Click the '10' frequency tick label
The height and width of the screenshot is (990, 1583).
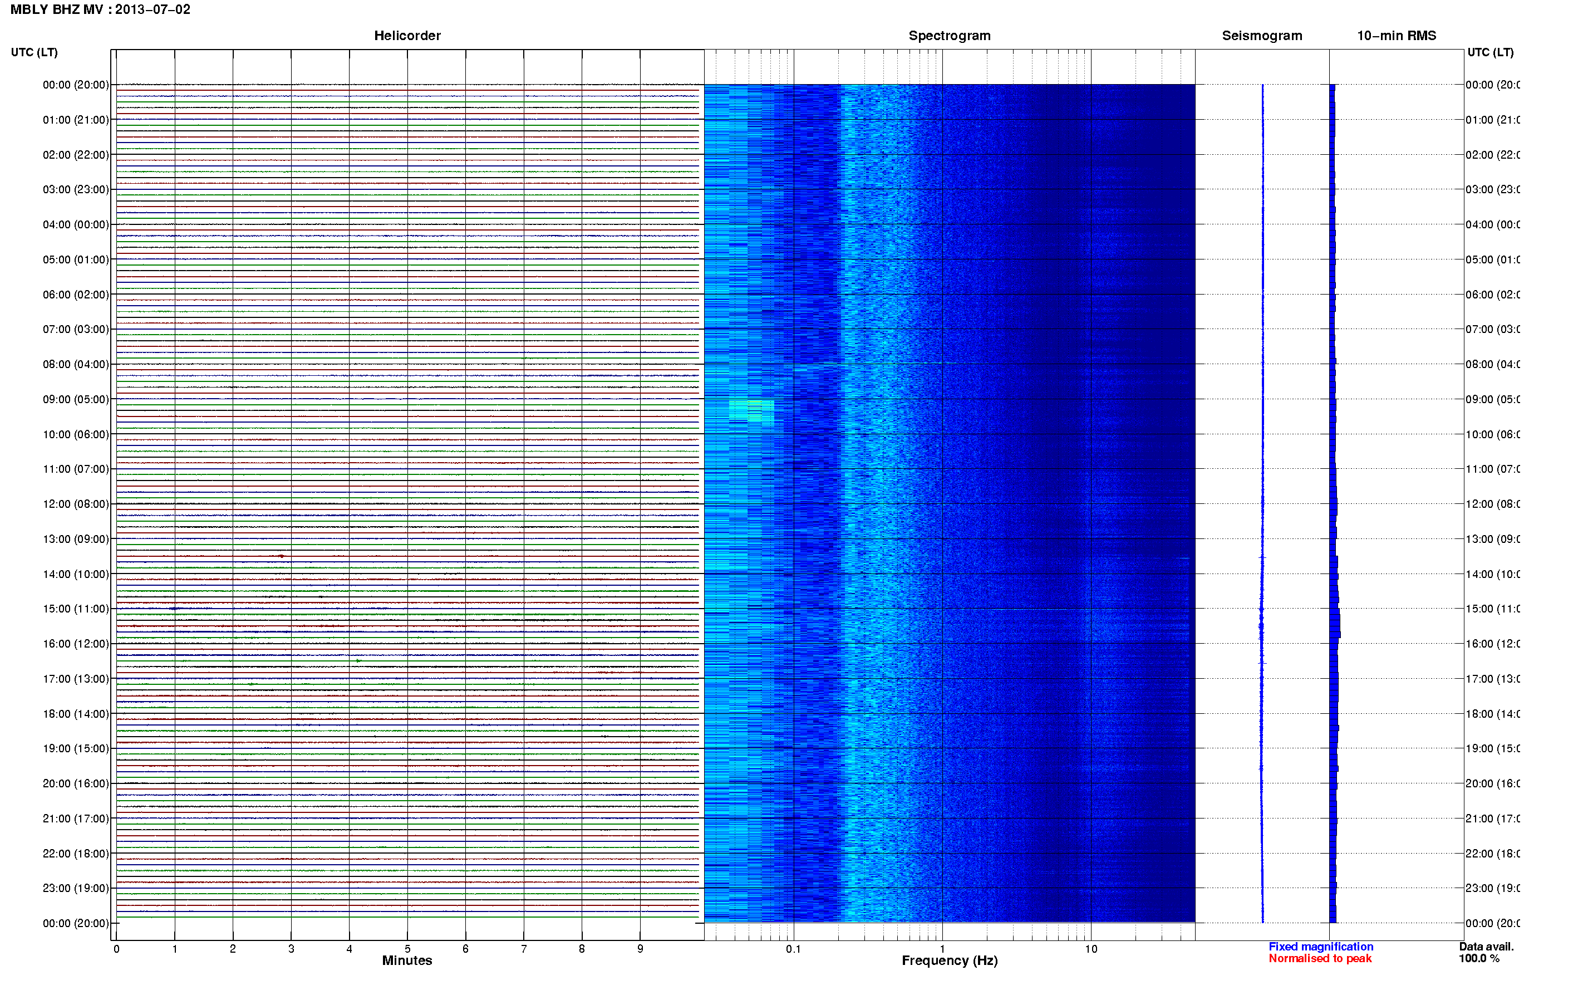click(1090, 949)
